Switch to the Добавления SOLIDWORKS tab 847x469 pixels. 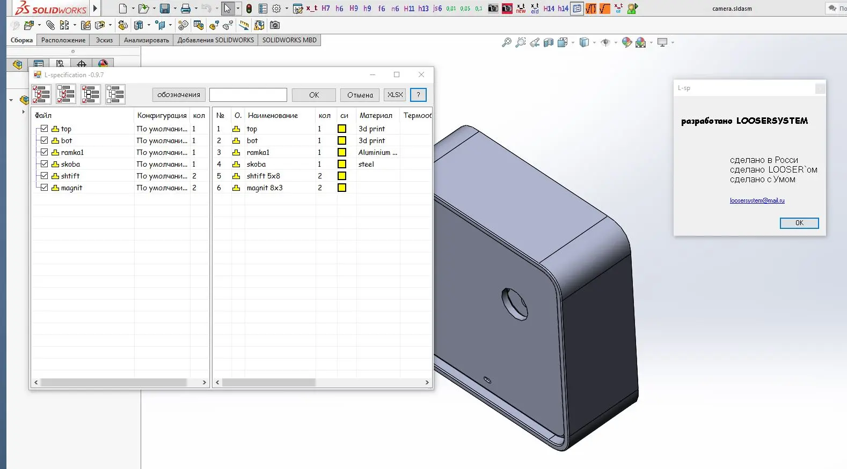click(x=216, y=40)
